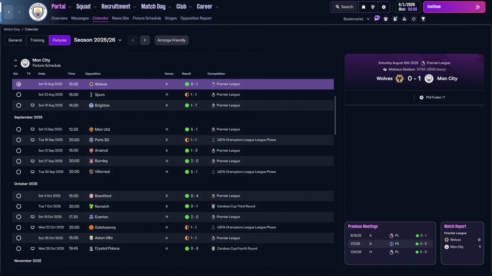
Task: Go to the next season with the right arrow
Action: pos(145,40)
